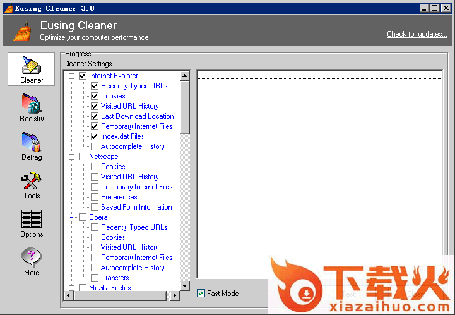Click the tree vertical scrollbar thumb
455x315 pixels.
point(184,107)
